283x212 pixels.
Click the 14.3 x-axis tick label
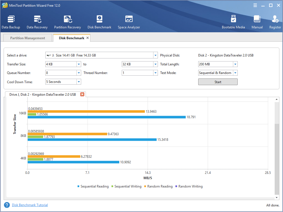(x=148, y=173)
